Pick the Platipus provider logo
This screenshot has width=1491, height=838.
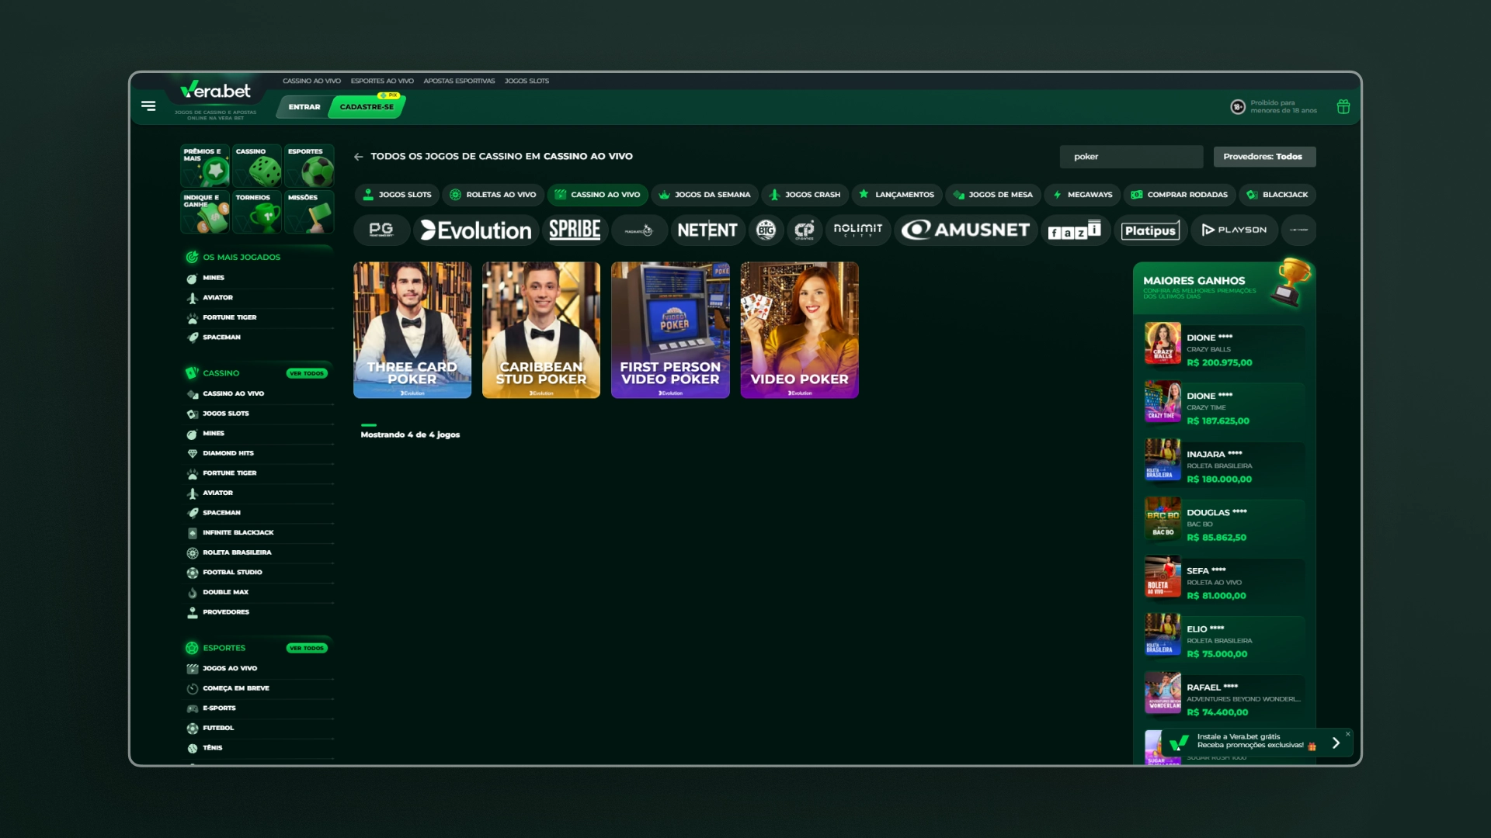[x=1150, y=230]
